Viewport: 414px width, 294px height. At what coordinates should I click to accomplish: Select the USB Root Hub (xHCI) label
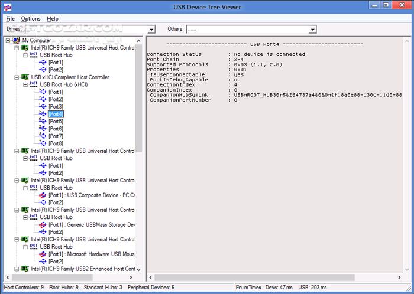(64, 84)
